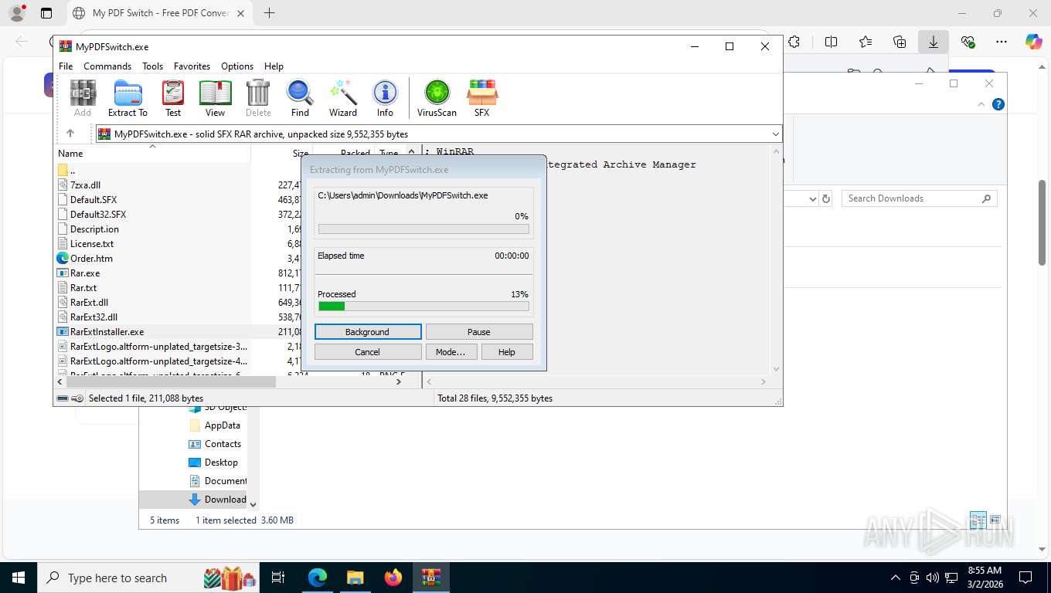The image size is (1051, 593).
Task: Click the WinRAR taskbar icon
Action: click(x=431, y=578)
